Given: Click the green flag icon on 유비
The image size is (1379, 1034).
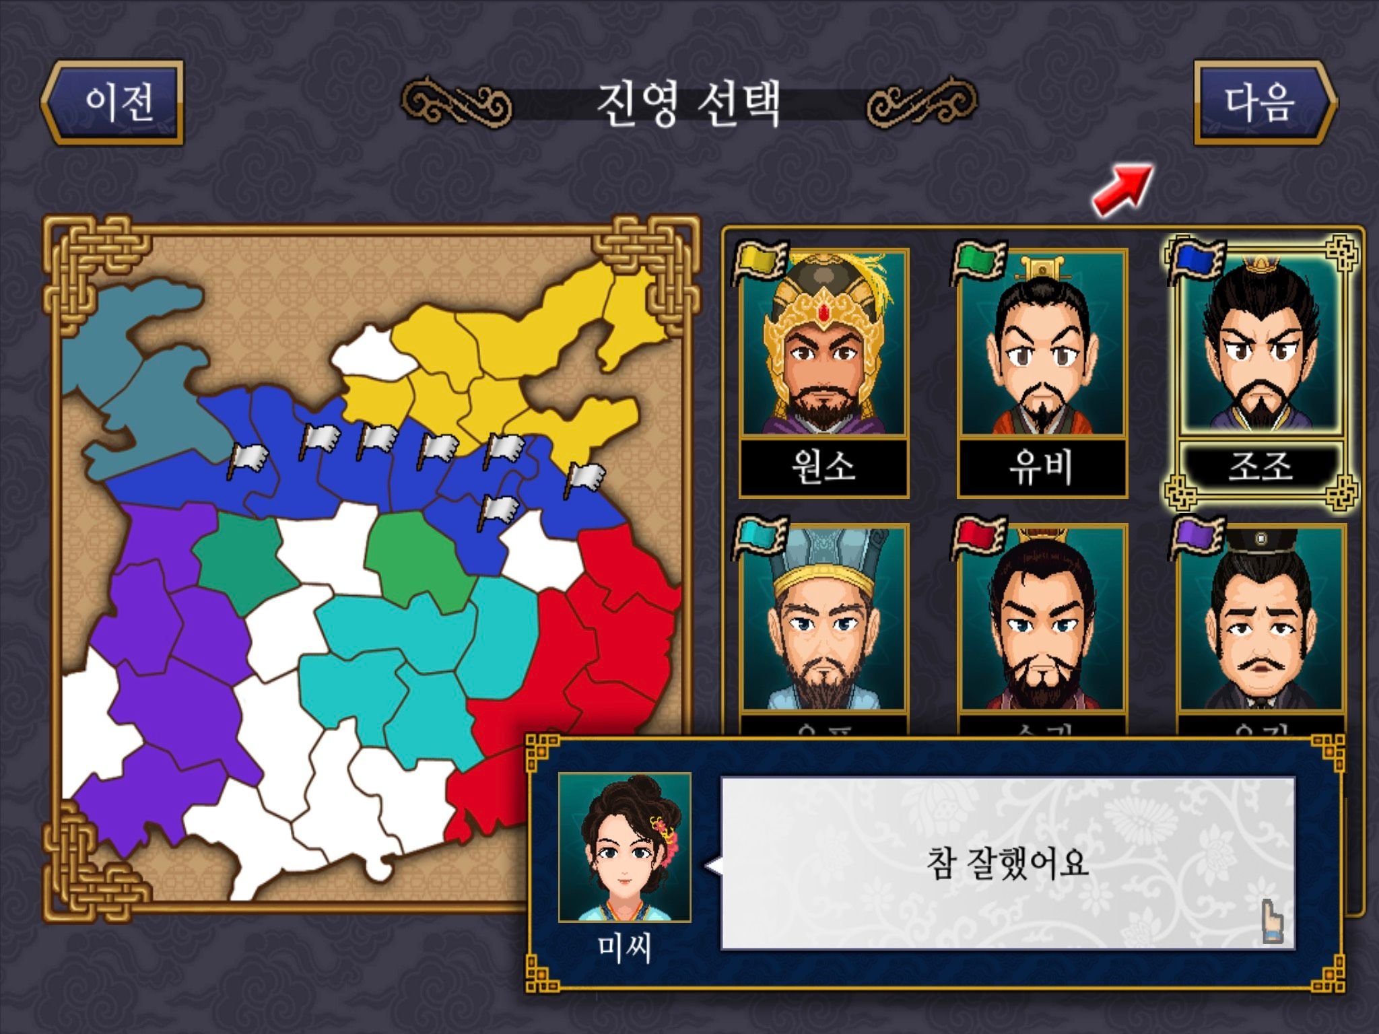Looking at the screenshot, I should [x=978, y=261].
